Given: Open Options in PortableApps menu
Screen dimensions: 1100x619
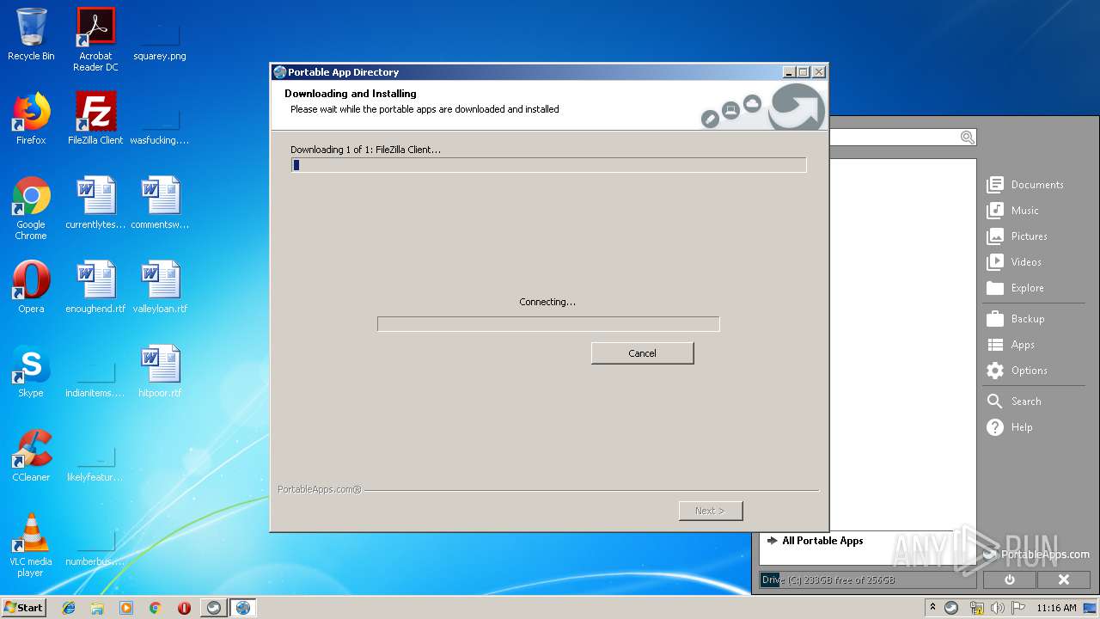Looking at the screenshot, I should pos(1017,371).
